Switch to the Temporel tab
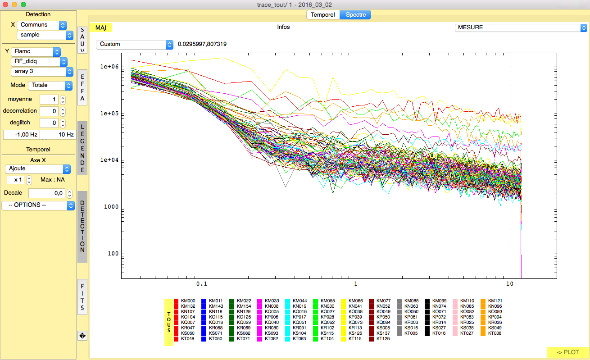 pos(322,15)
